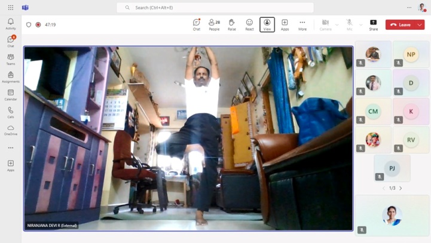Click the page indicator 1/3
The image size is (431, 243).
pyautogui.click(x=392, y=188)
